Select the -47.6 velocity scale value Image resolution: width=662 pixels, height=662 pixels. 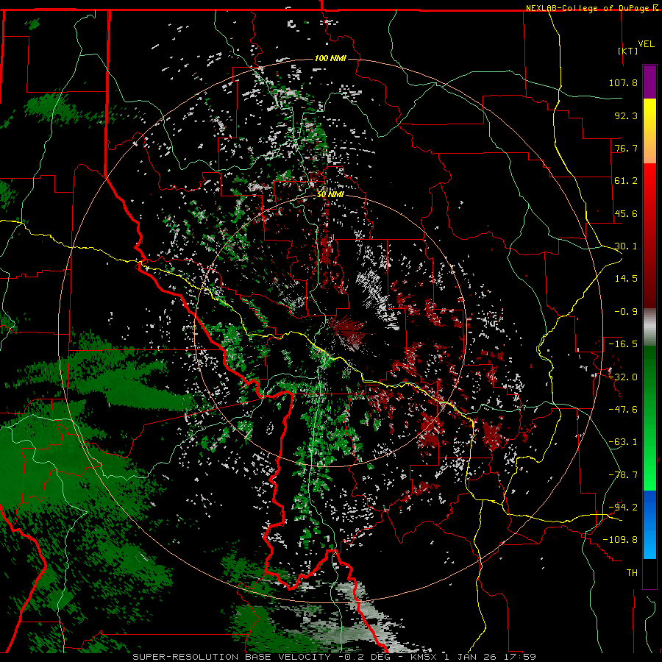(623, 410)
